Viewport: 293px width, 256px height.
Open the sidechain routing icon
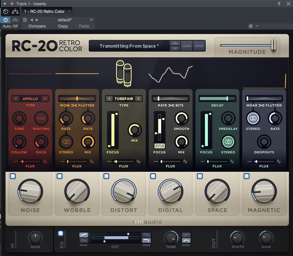point(15,11)
